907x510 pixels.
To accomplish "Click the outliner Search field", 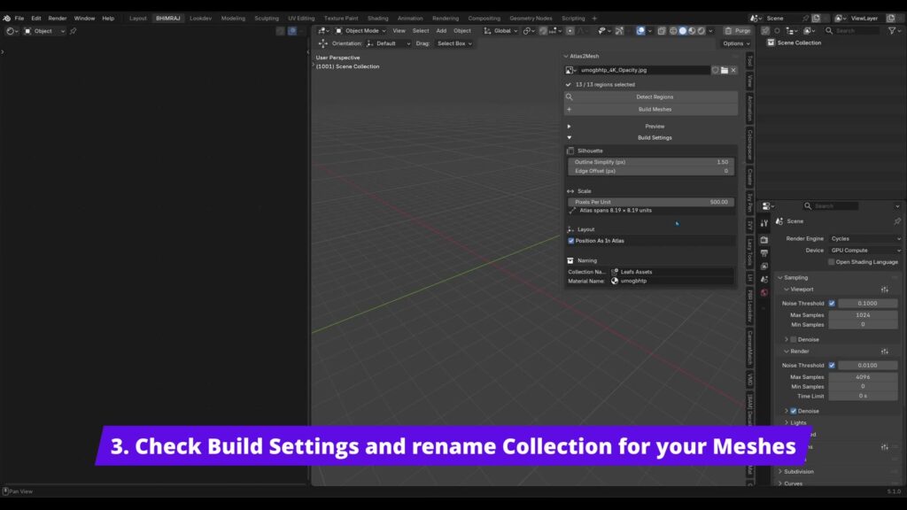I will [852, 31].
